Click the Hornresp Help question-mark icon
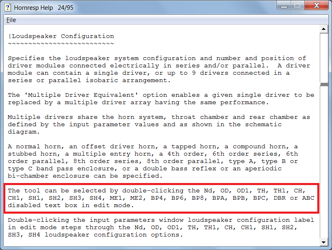 click(8, 8)
